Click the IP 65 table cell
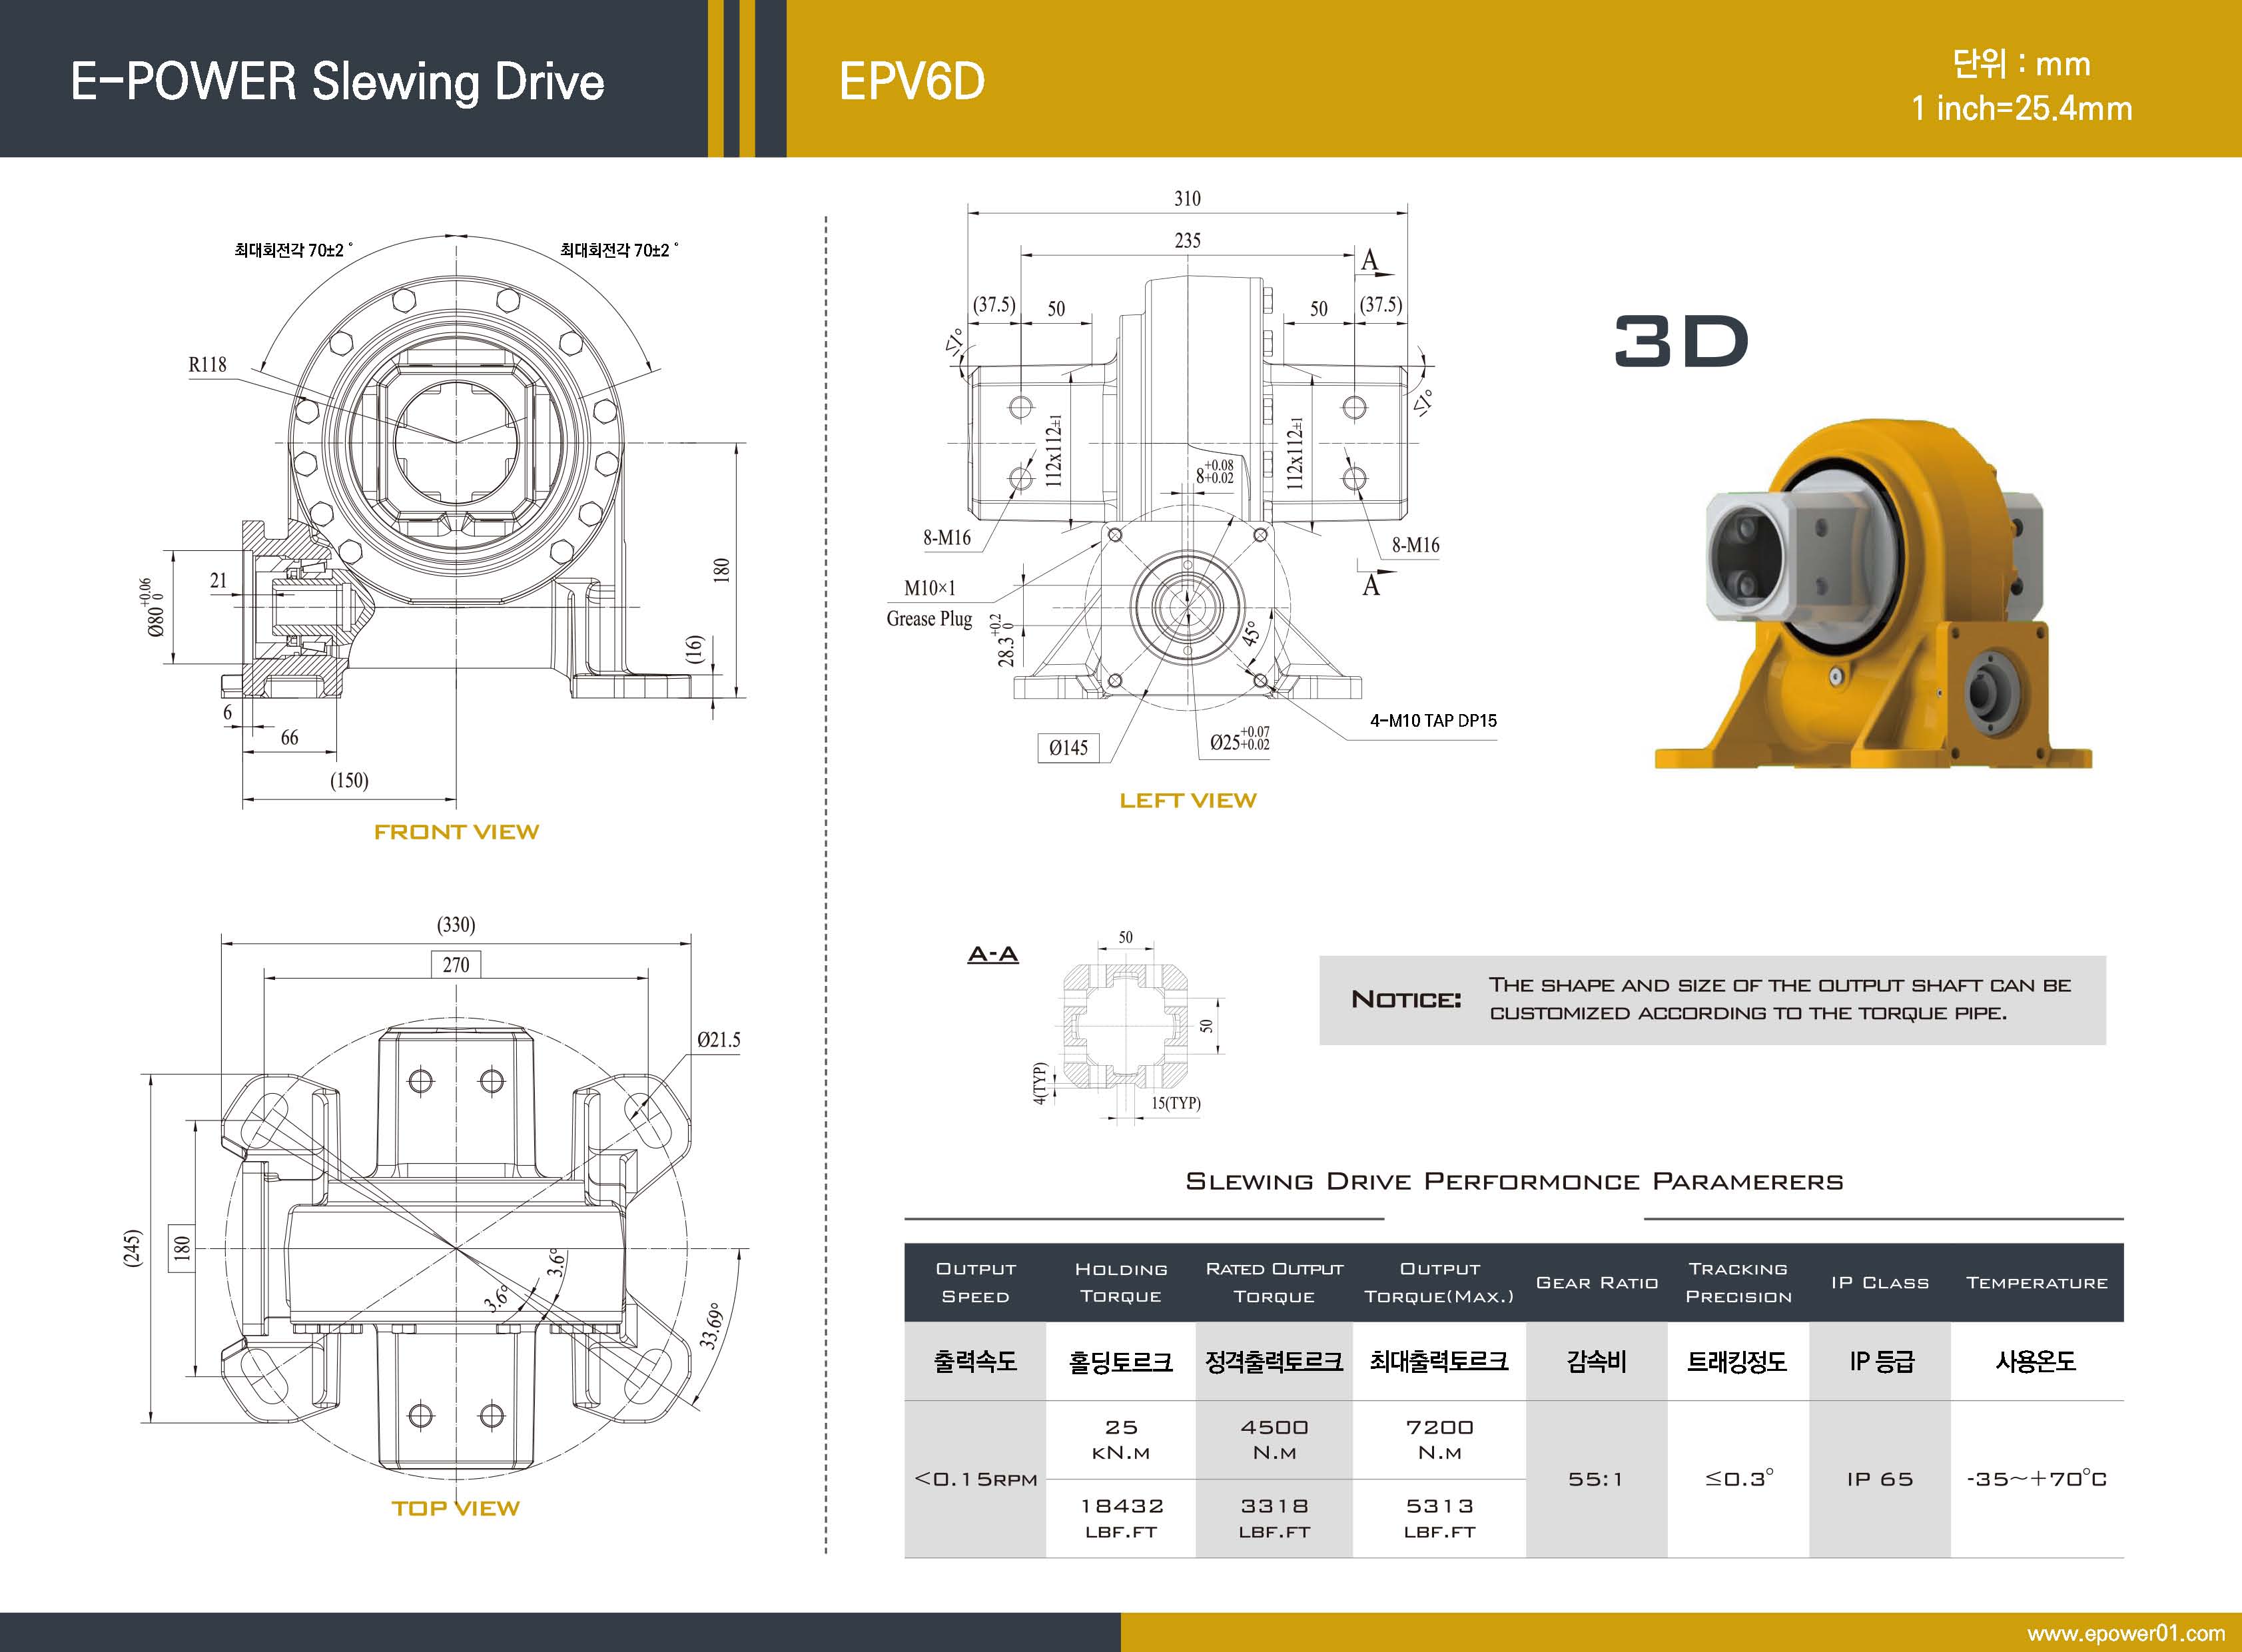 click(x=1880, y=1479)
